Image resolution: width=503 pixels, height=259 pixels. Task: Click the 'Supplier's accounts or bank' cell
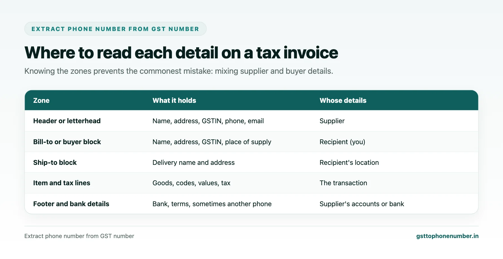(362, 204)
